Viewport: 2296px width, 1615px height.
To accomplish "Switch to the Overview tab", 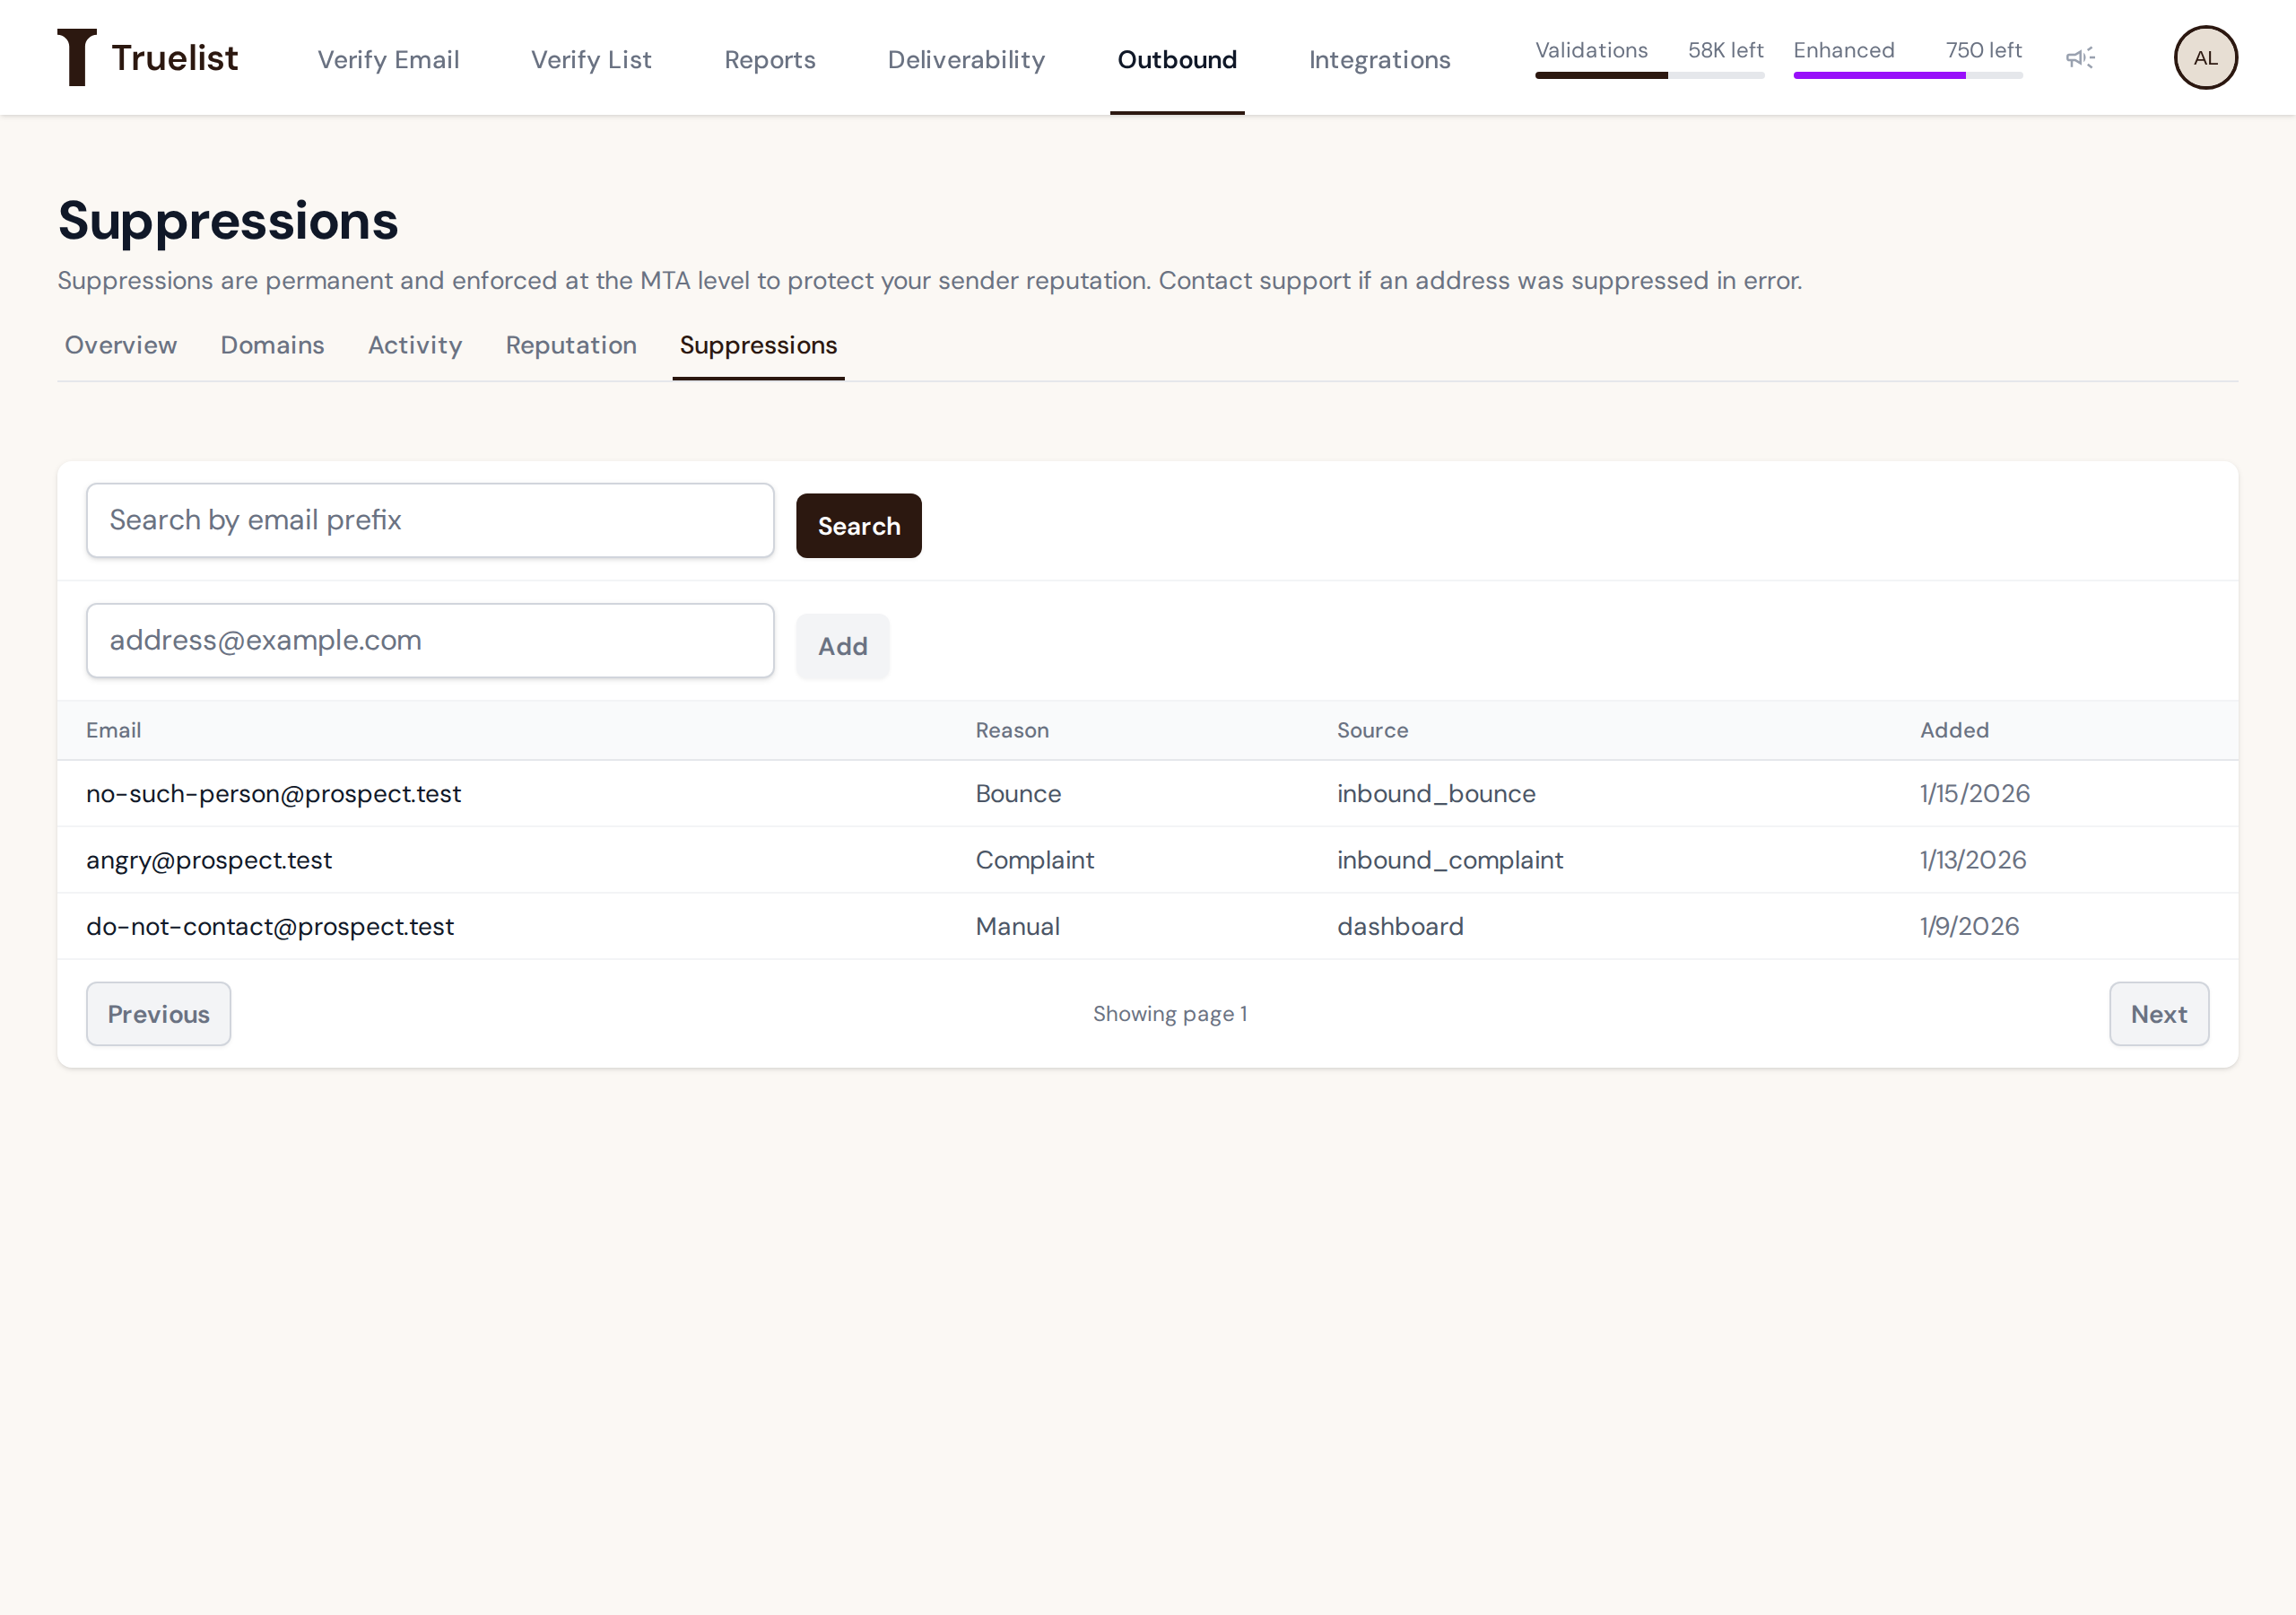I will pyautogui.click(x=121, y=345).
